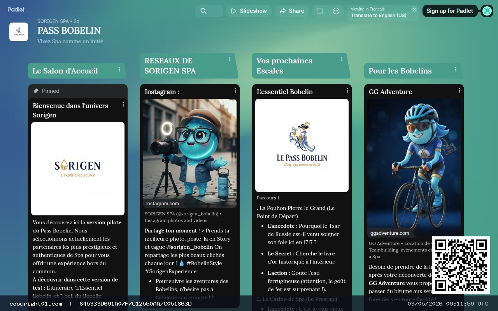Open Le Pass Bobelin logo image

302,145
